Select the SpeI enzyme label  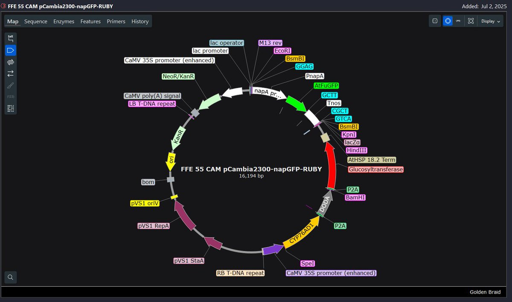coord(308,264)
